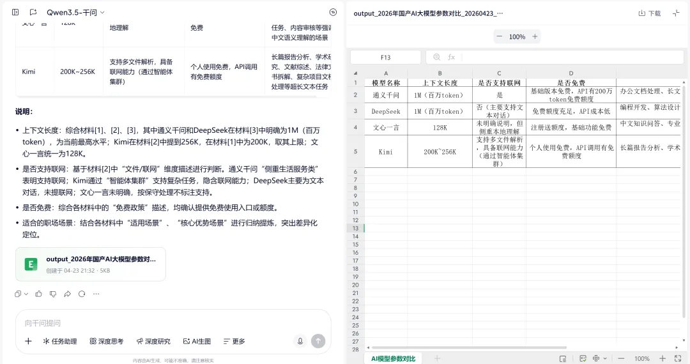Toggle the chat sidebar panel icon
Image resolution: width=690 pixels, height=364 pixels.
[15, 12]
